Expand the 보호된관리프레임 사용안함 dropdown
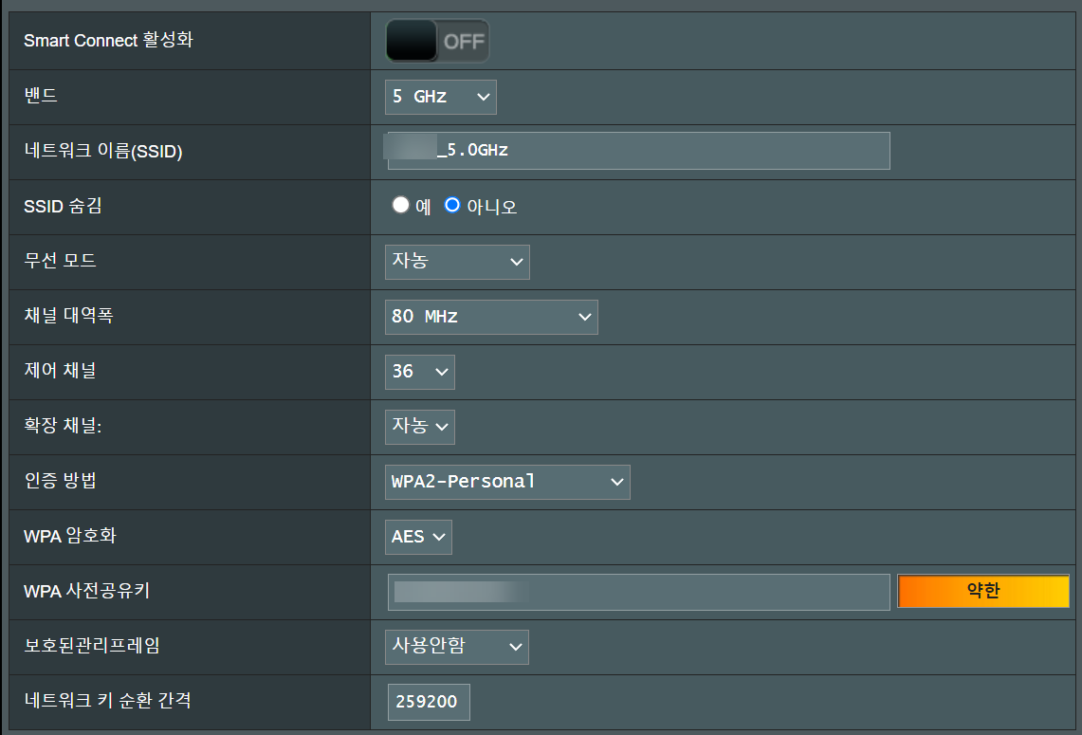The height and width of the screenshot is (735, 1082). coord(457,647)
